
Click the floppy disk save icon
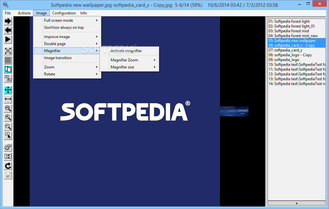[8, 175]
